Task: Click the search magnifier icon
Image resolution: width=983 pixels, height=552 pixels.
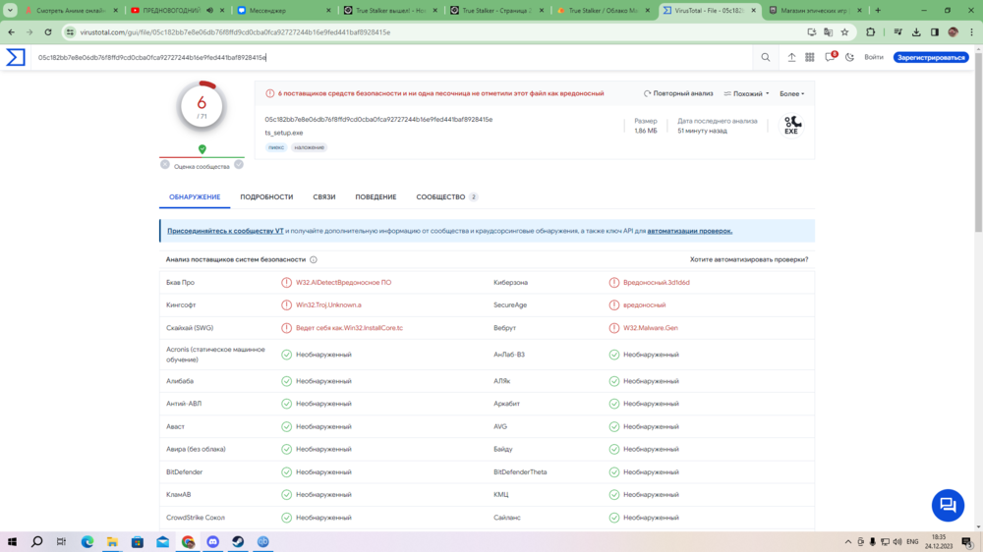Action: 766,57
